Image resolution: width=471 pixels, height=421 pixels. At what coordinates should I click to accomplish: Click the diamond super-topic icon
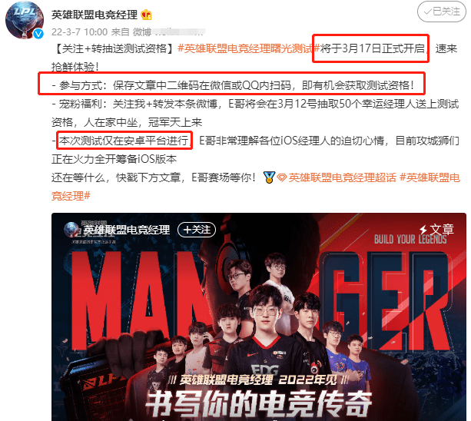tap(282, 177)
